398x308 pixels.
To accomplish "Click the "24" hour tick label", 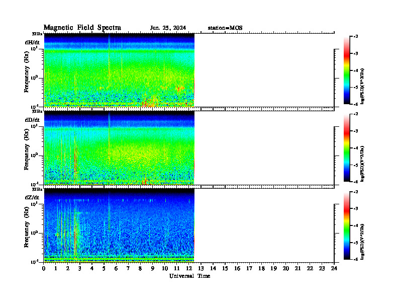I will tap(334, 269).
